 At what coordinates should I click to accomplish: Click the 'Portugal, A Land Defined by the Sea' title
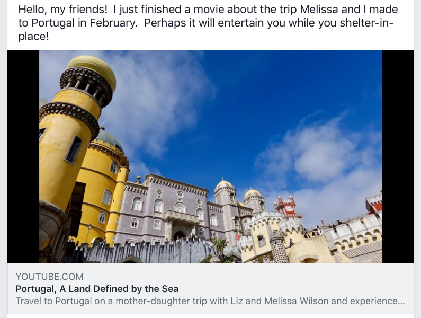point(97,289)
